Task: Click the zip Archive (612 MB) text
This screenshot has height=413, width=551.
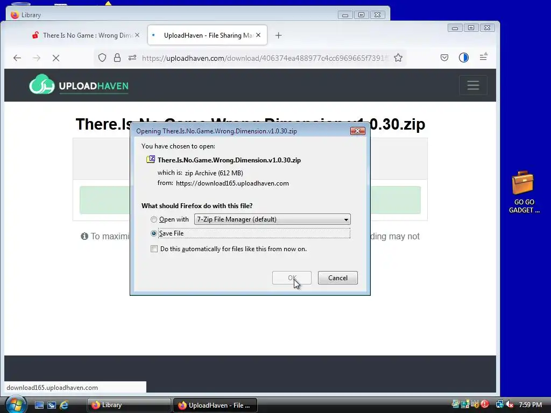Action: [214, 173]
